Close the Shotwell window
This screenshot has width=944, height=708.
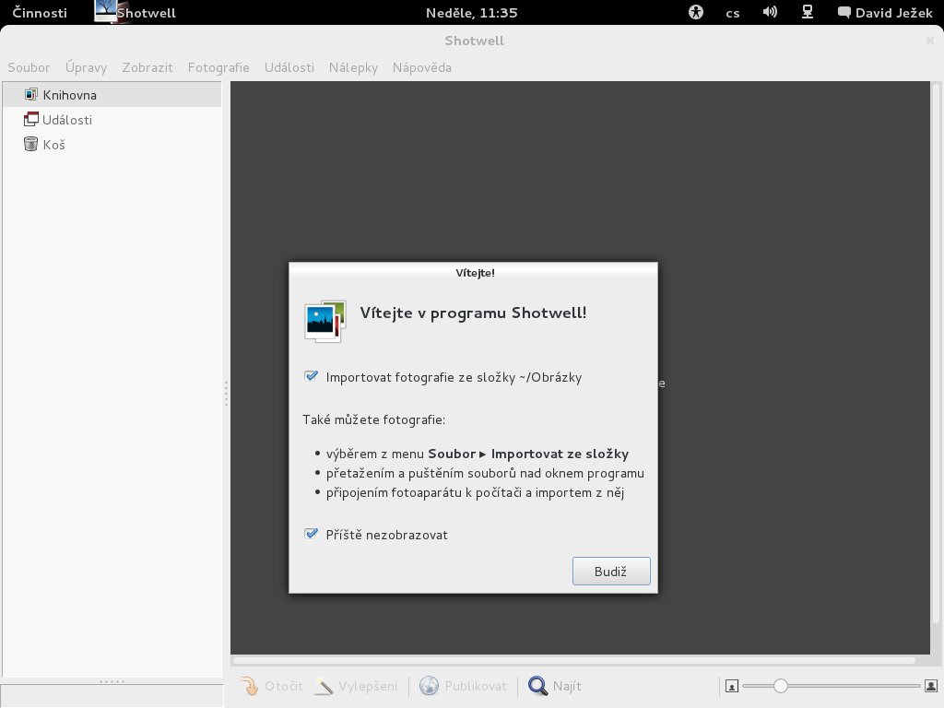click(930, 41)
